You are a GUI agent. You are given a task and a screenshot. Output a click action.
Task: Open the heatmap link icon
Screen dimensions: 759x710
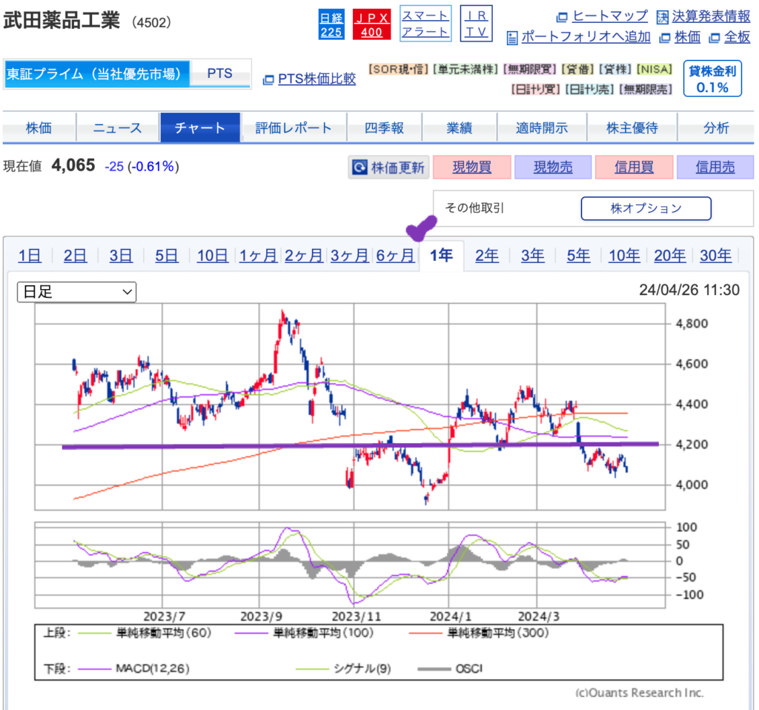coord(562,18)
